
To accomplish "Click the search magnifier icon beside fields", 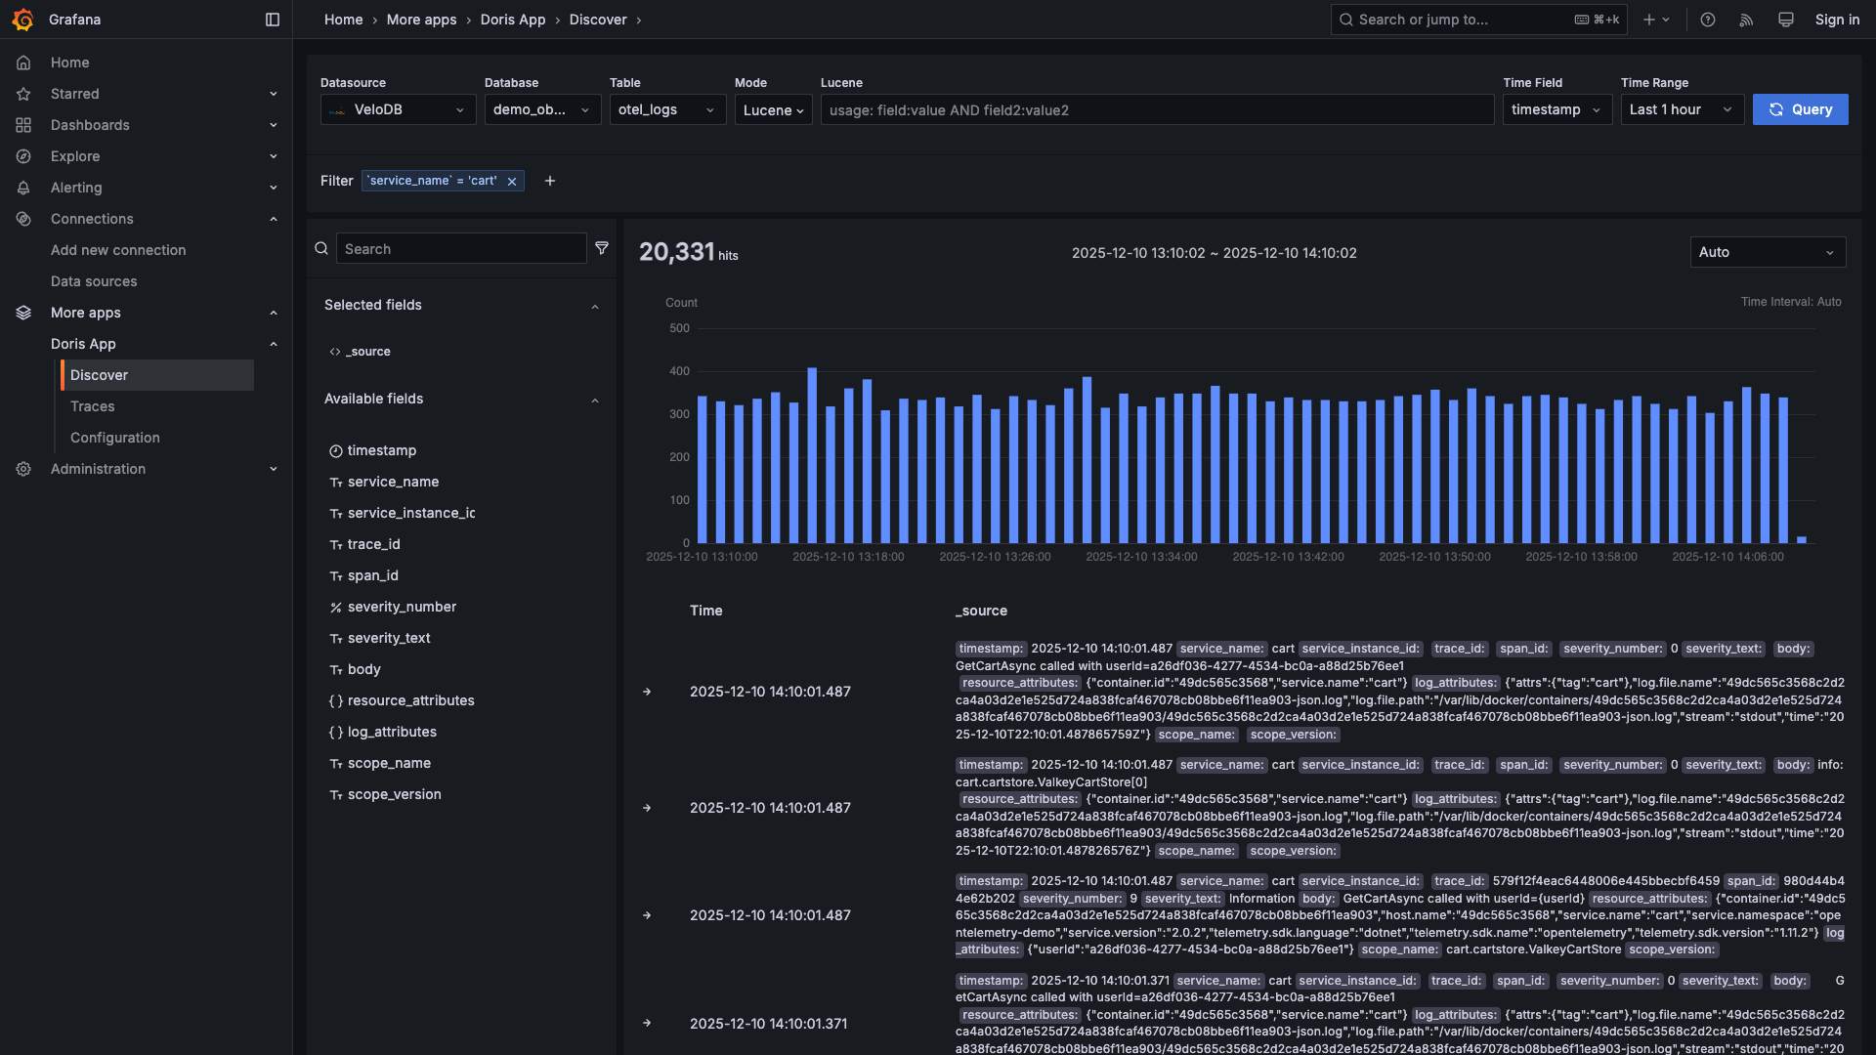I will click(321, 248).
